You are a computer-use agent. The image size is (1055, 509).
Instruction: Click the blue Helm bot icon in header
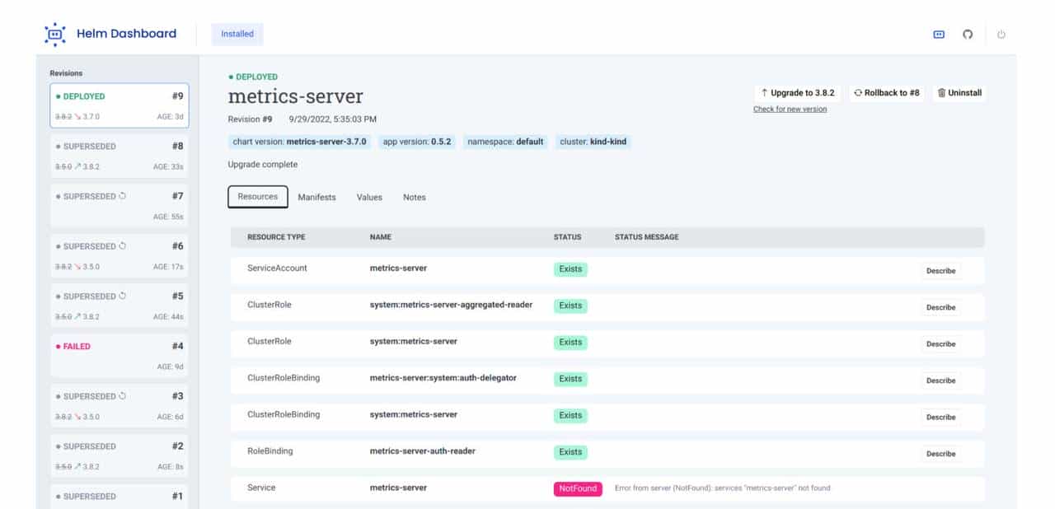[938, 35]
